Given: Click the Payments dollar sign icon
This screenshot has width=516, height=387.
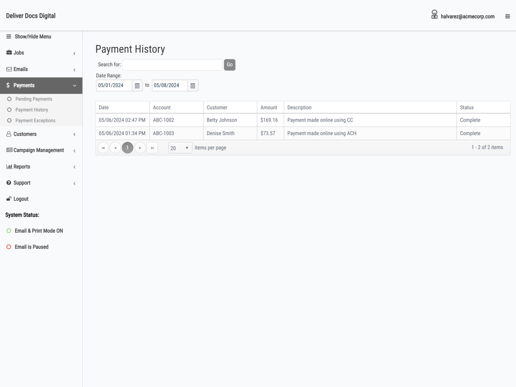Looking at the screenshot, I should tap(8, 85).
